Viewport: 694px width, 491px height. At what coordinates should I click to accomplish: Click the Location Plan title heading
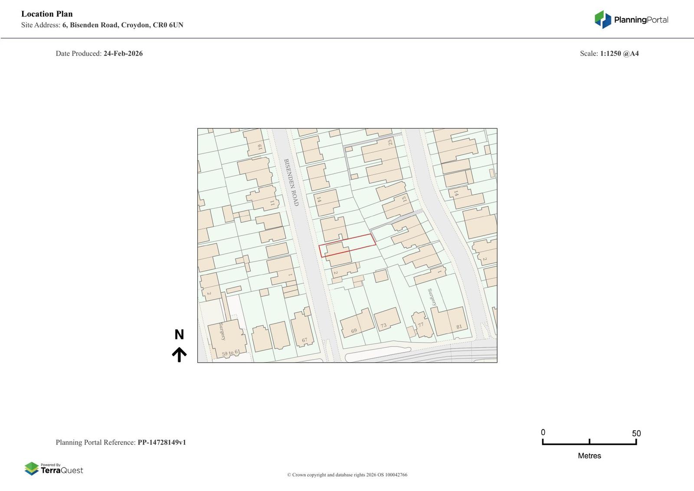47,14
